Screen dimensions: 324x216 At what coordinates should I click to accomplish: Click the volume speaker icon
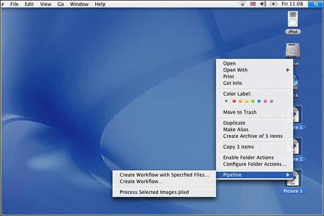coord(263,4)
